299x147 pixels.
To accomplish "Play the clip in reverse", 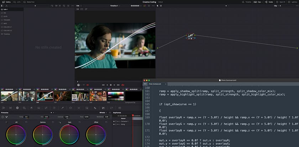I will point(107,85).
